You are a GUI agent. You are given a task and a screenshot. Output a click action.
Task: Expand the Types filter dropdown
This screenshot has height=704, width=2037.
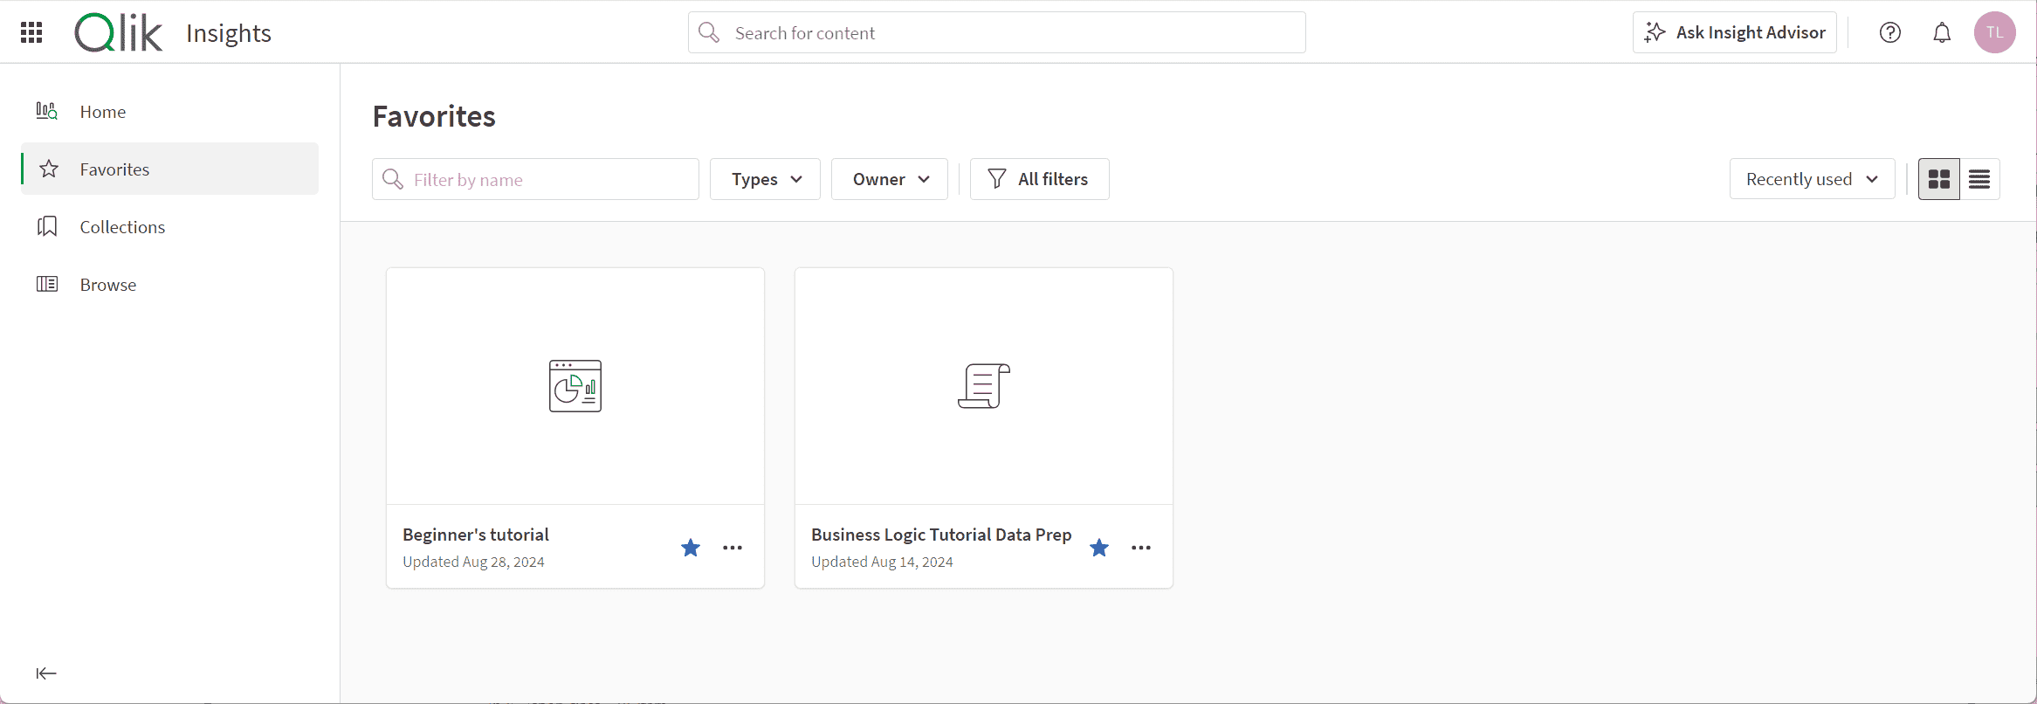click(765, 179)
